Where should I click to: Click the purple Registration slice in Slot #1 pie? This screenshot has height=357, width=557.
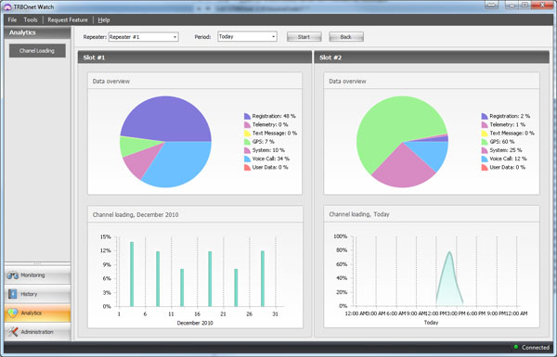click(x=165, y=118)
